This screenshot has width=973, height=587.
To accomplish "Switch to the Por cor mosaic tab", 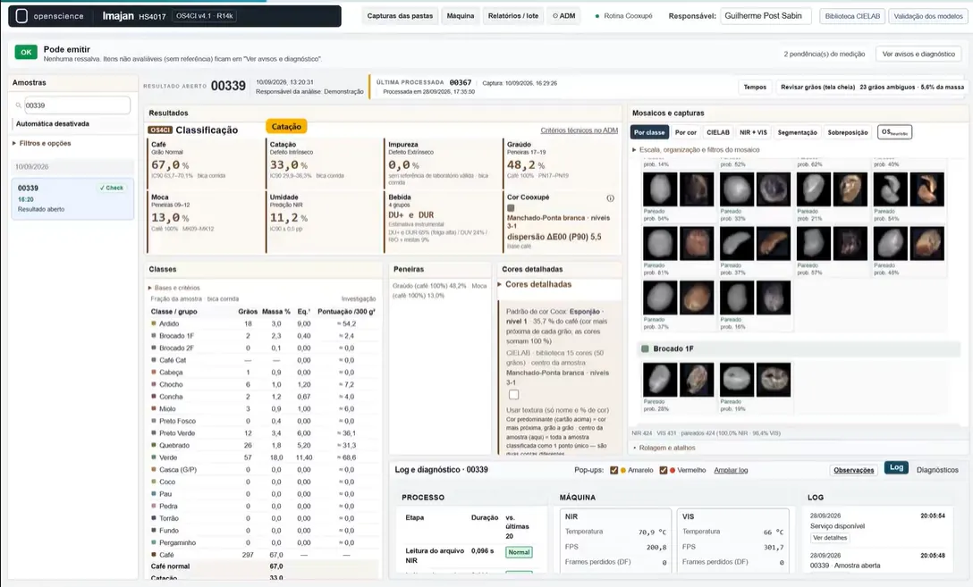I will (x=686, y=132).
